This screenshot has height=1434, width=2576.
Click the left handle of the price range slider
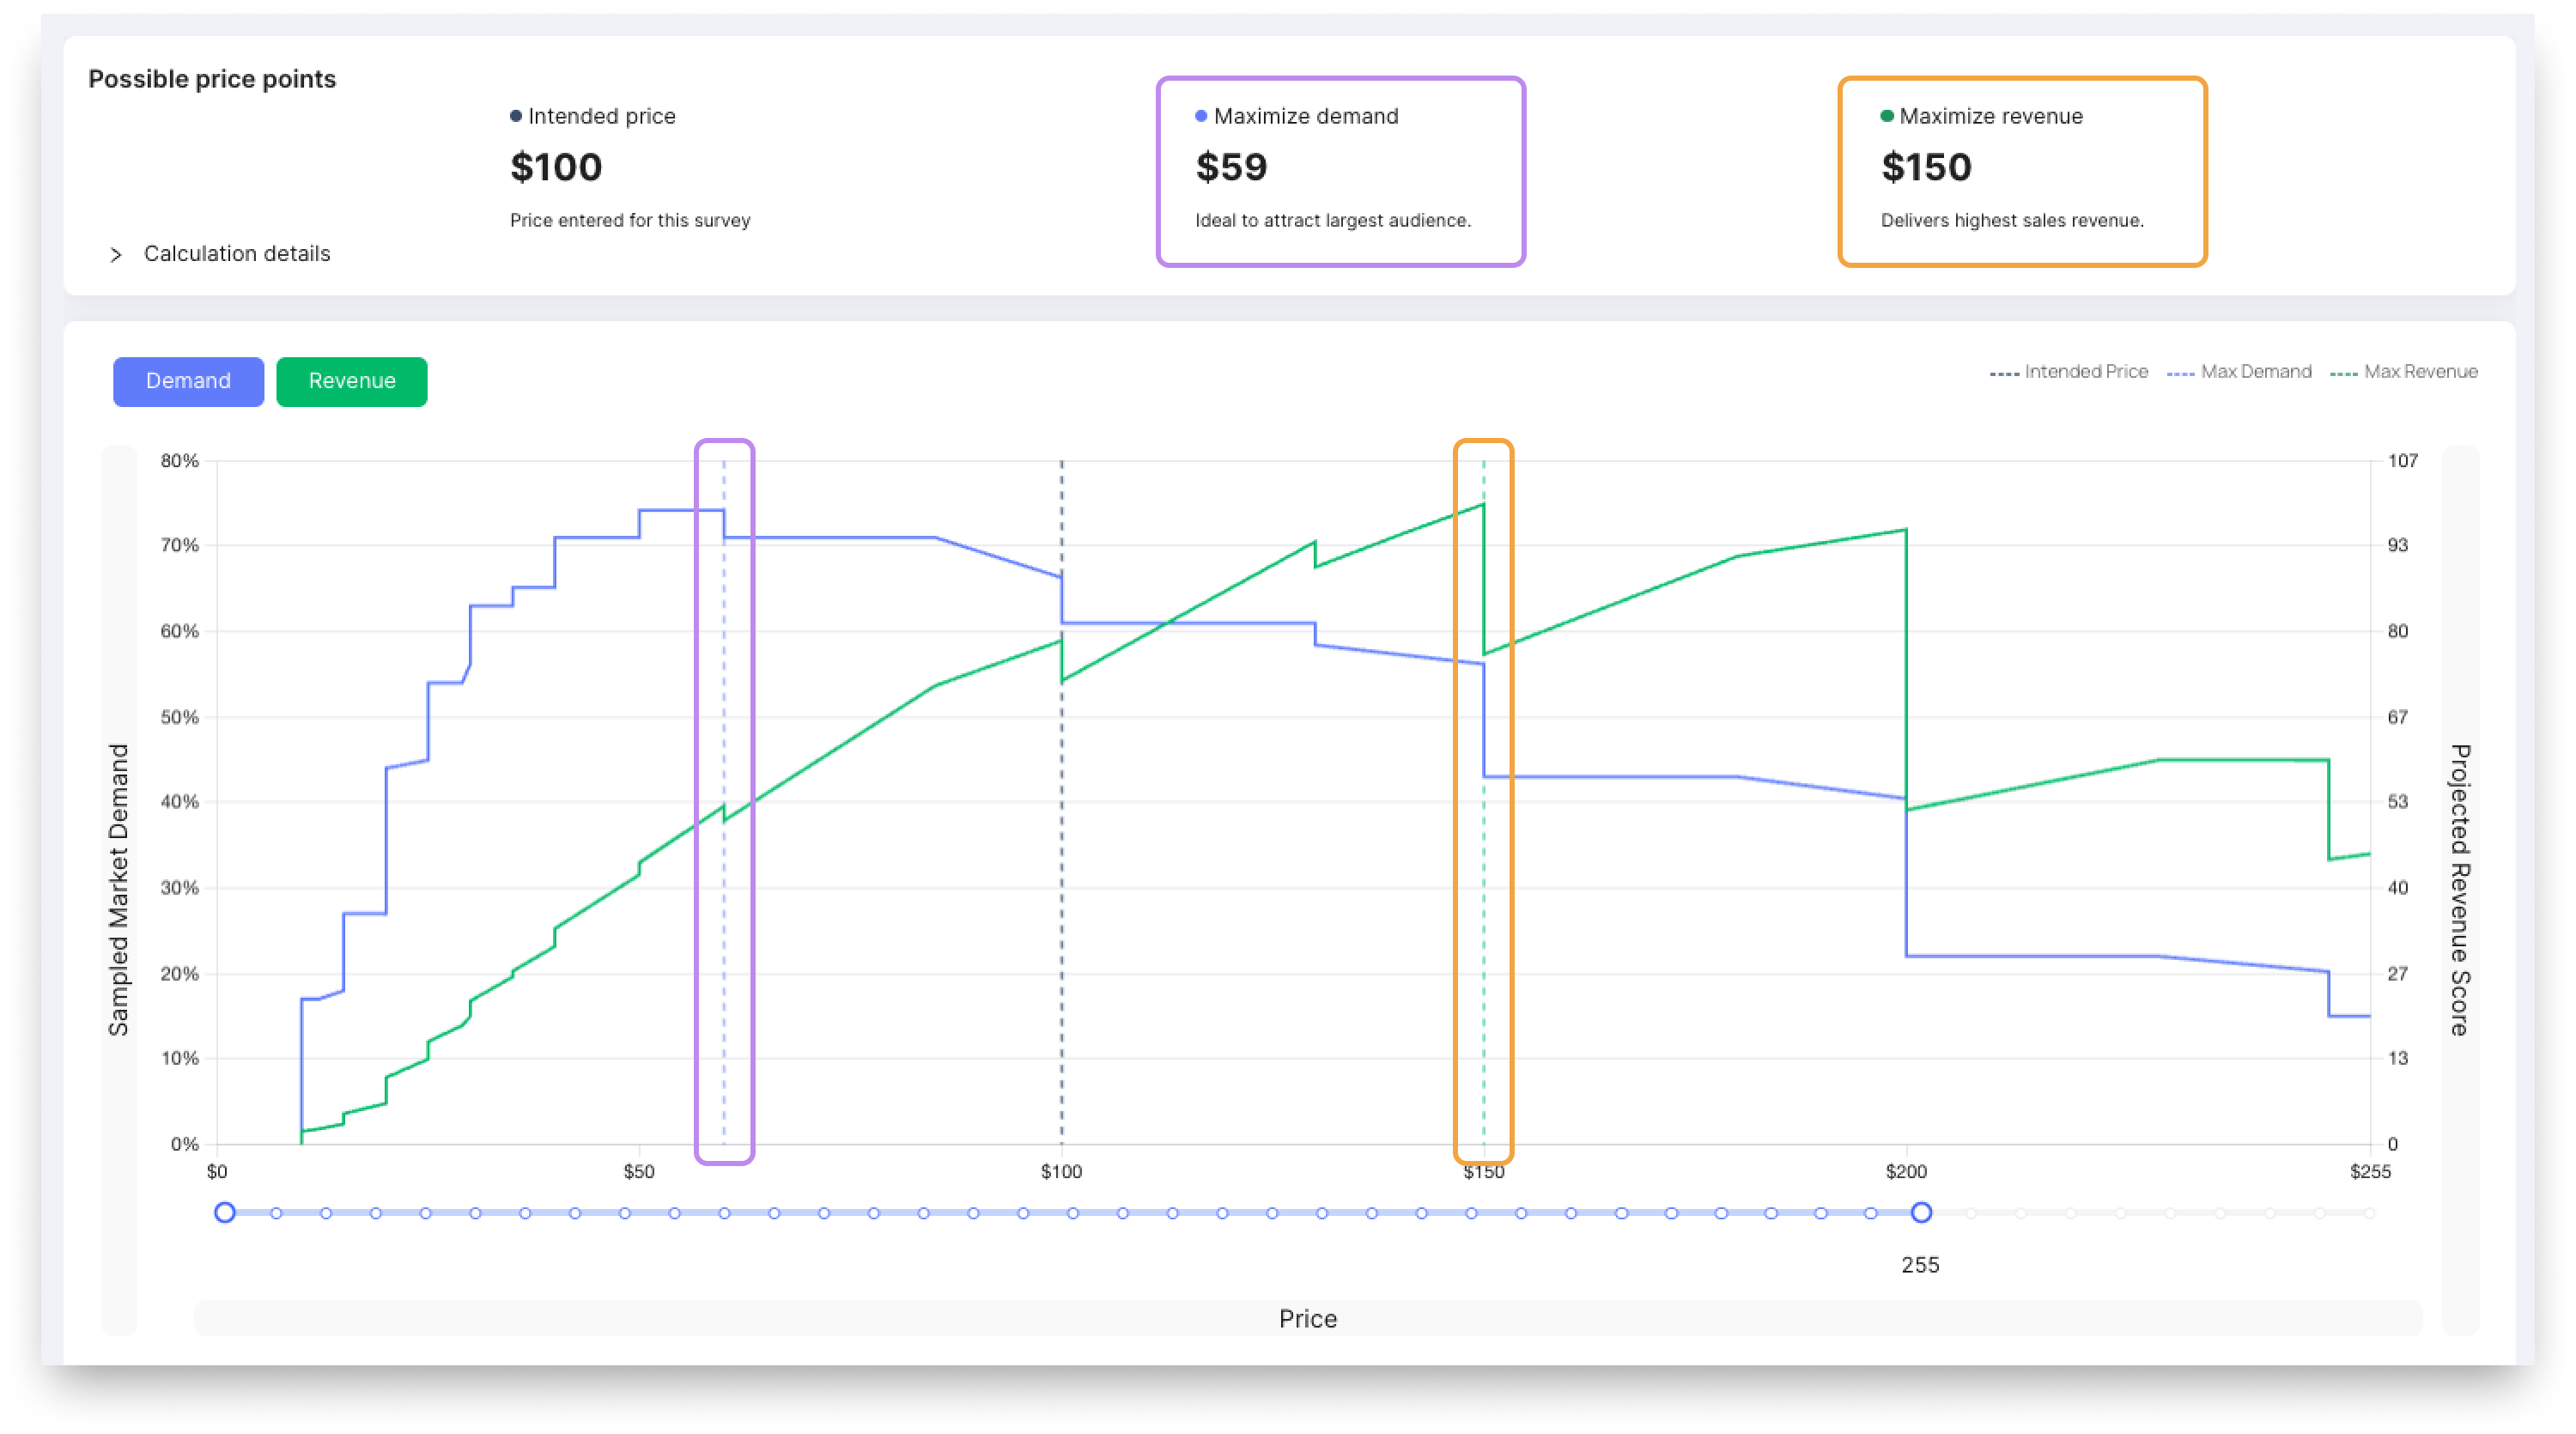(x=225, y=1213)
